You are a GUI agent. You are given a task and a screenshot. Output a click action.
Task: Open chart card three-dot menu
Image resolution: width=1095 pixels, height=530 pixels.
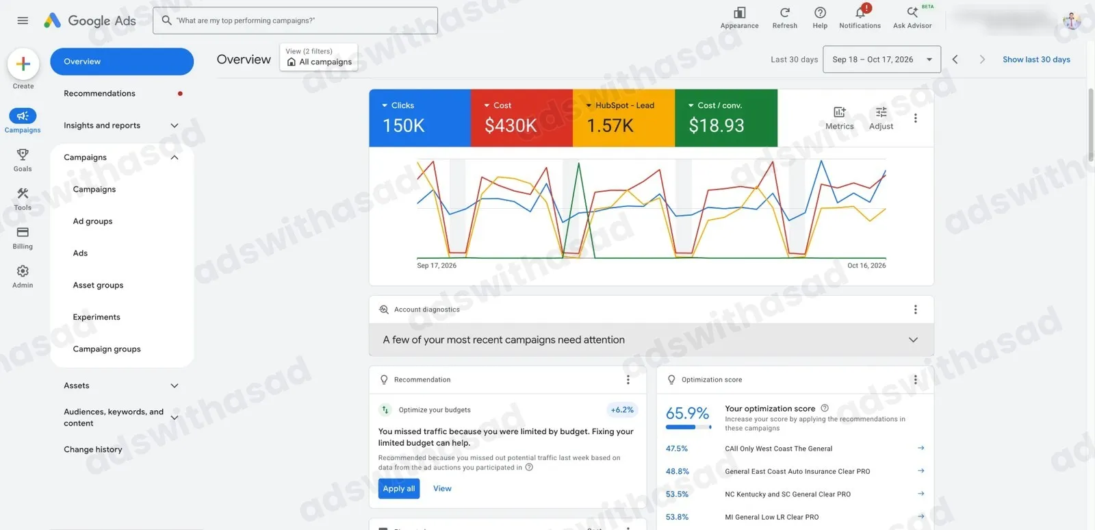[x=915, y=118]
